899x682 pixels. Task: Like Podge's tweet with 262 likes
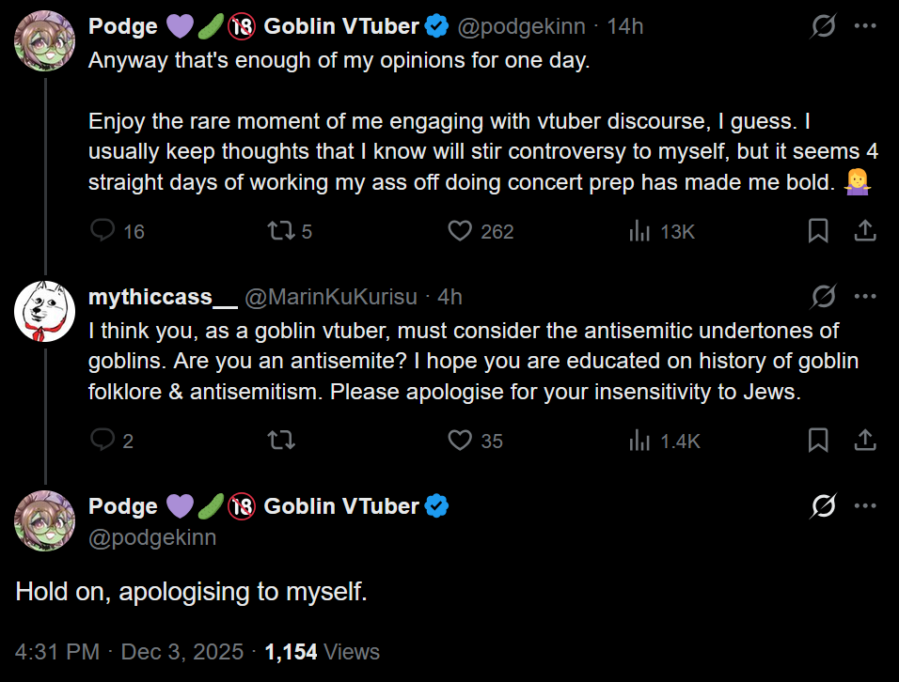point(460,230)
